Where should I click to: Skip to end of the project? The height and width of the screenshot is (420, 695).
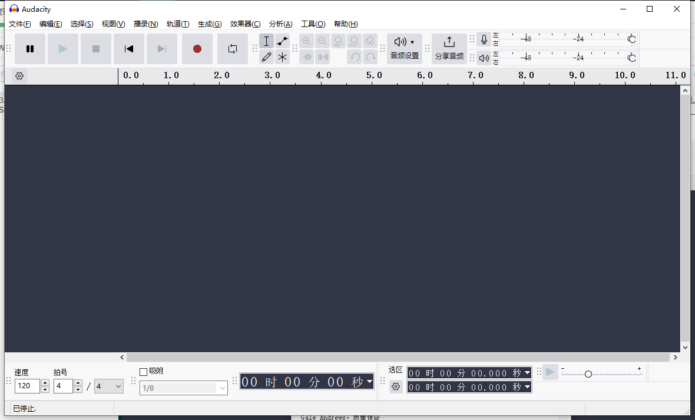point(162,49)
